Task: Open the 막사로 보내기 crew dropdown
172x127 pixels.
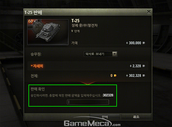Action: tap(101, 54)
